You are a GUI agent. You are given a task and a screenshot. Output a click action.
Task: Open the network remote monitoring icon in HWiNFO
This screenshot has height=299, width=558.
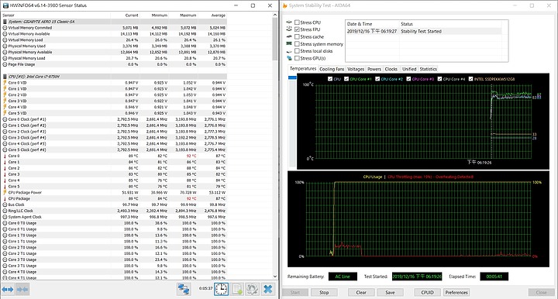click(184, 290)
